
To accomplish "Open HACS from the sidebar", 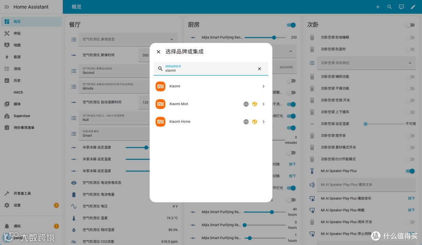I will click(x=31, y=92).
